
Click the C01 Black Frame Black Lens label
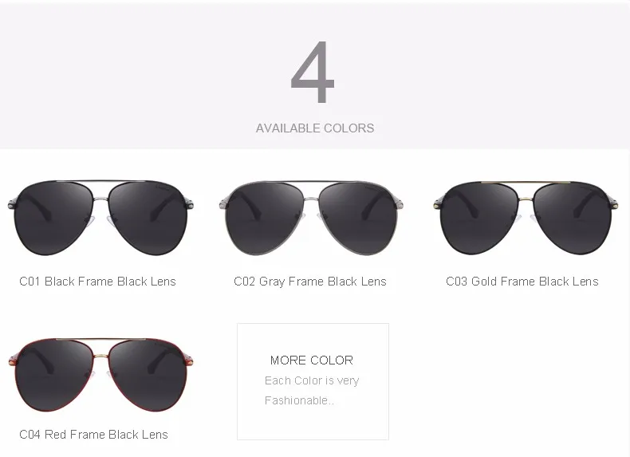pos(97,282)
